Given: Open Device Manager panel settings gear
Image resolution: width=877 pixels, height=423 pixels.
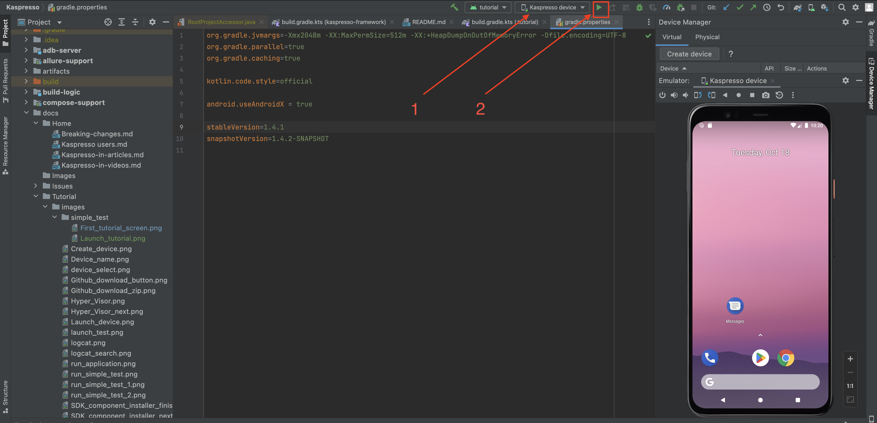Looking at the screenshot, I should click(x=845, y=22).
